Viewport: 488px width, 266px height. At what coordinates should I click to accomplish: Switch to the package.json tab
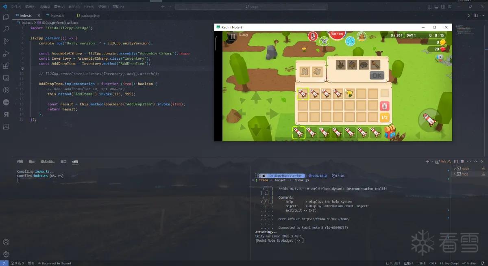click(x=88, y=15)
